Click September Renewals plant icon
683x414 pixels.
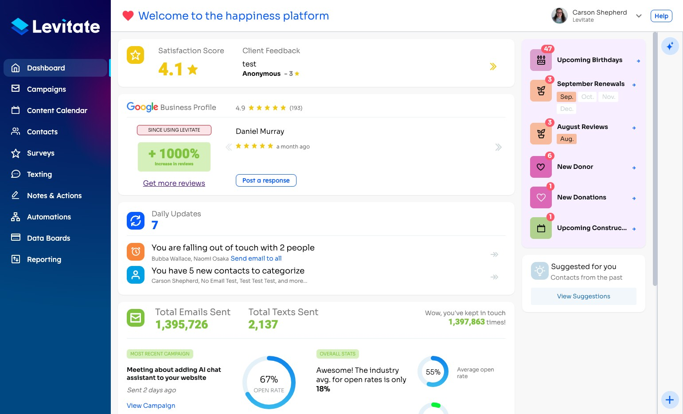pos(541,90)
